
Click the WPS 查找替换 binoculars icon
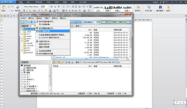pos(160,7)
